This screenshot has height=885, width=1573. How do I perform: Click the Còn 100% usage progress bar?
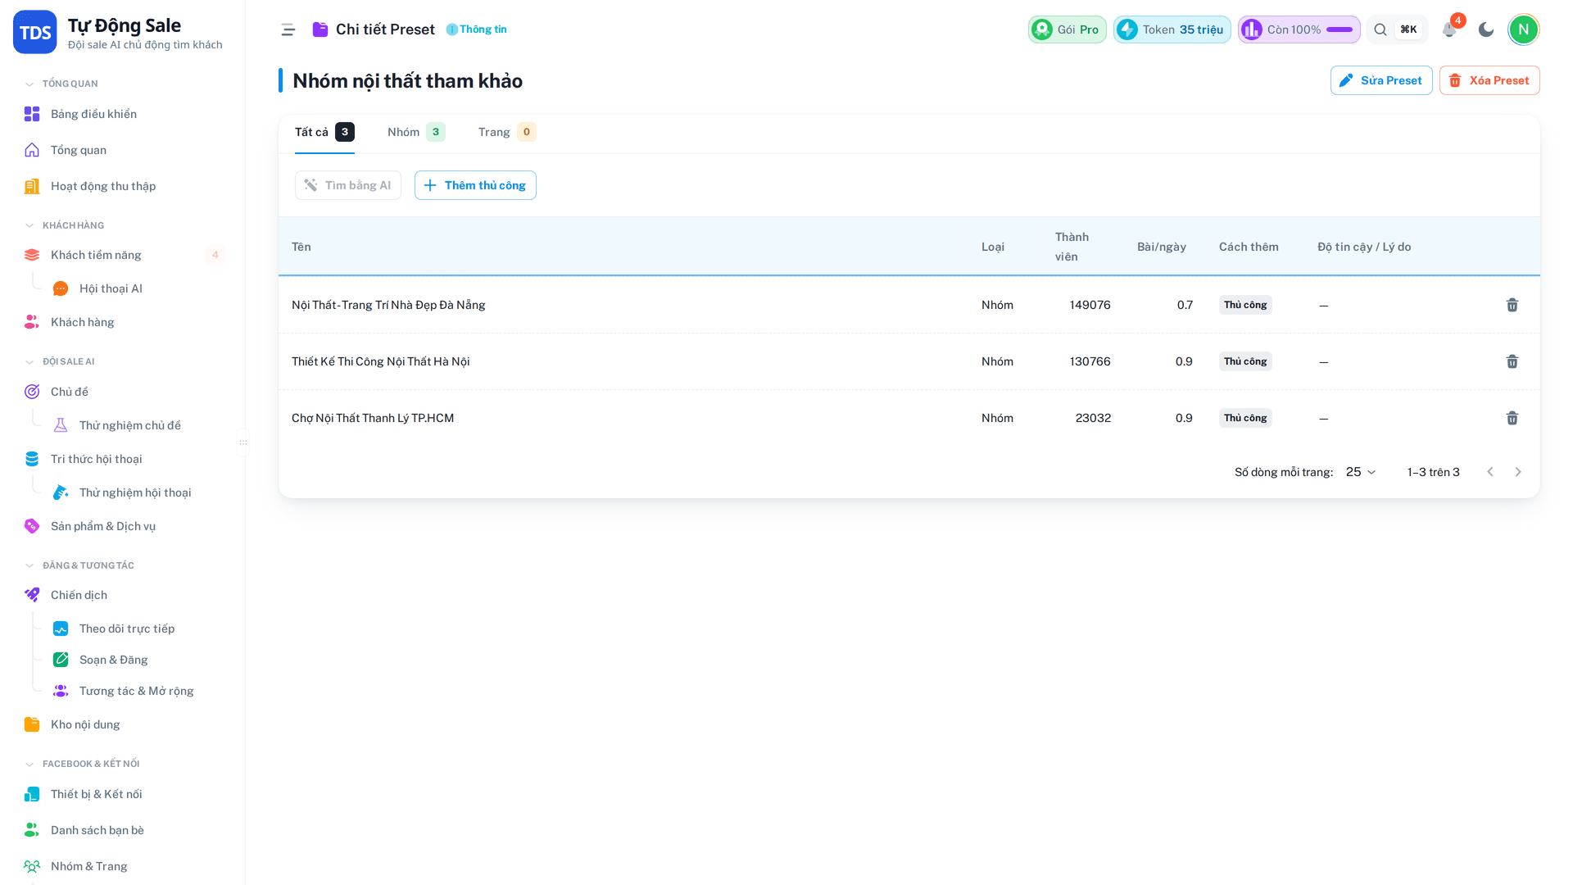(1299, 29)
